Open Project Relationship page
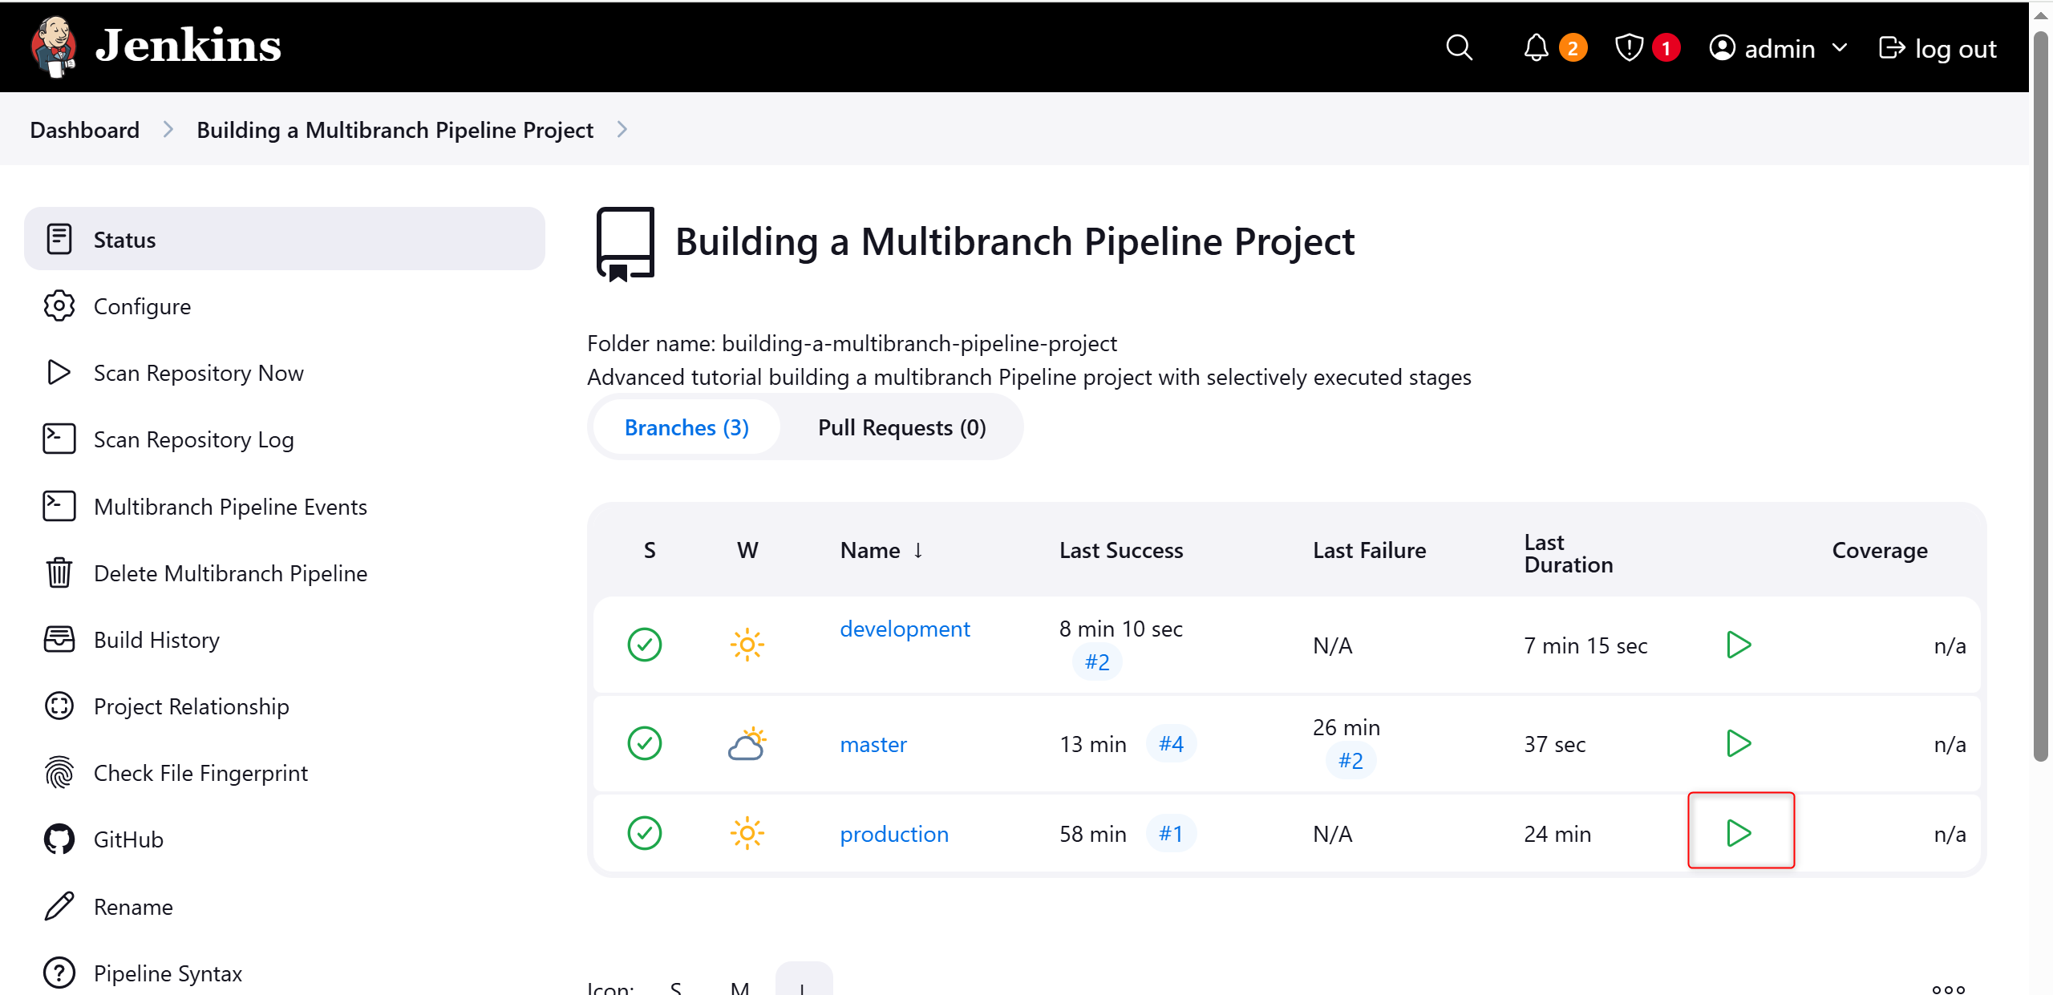The image size is (2053, 995). tap(285, 706)
